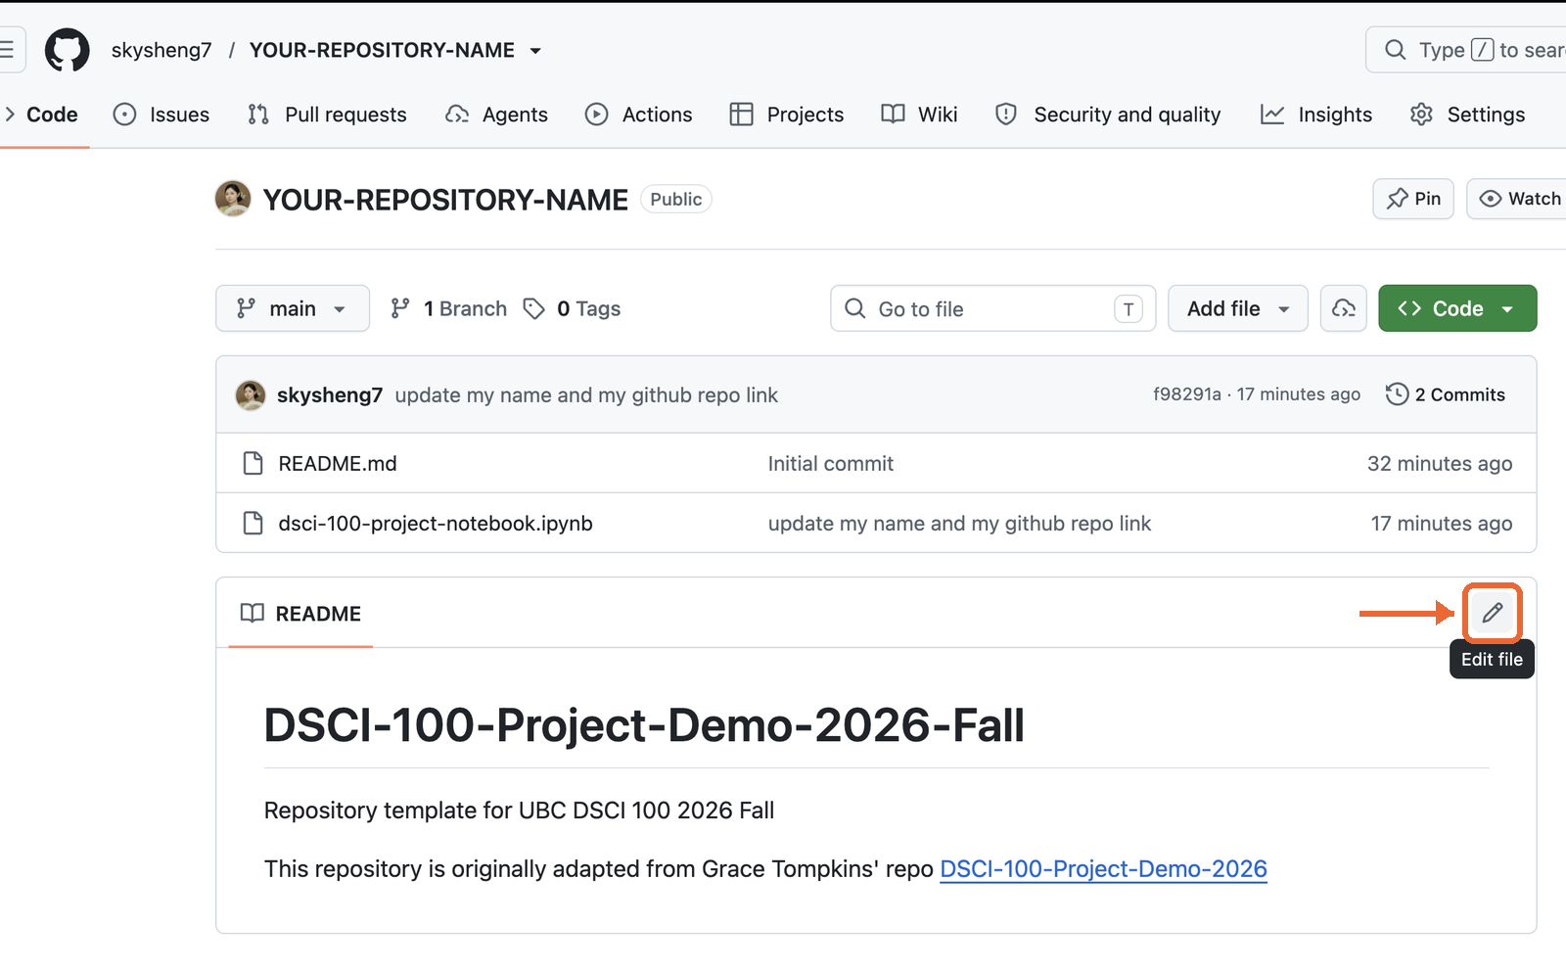1566x972 pixels.
Task: Open the Issues tab
Action: click(161, 115)
